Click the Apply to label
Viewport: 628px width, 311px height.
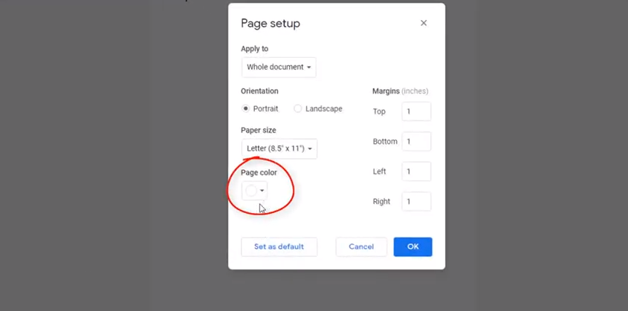coord(255,49)
